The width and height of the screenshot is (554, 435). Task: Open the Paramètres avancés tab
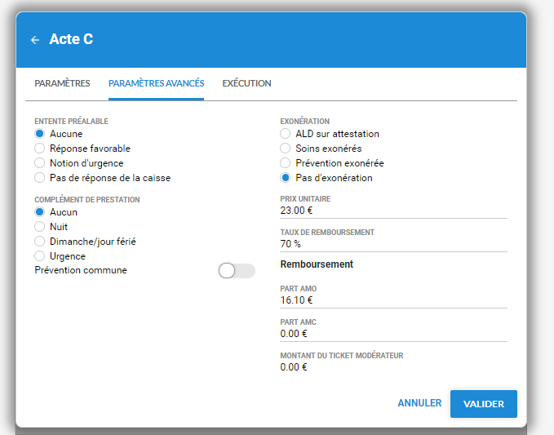tap(156, 83)
